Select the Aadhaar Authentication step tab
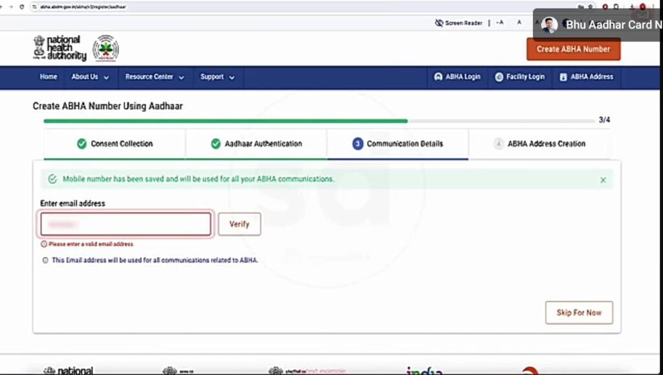663x375 pixels. pyautogui.click(x=256, y=144)
